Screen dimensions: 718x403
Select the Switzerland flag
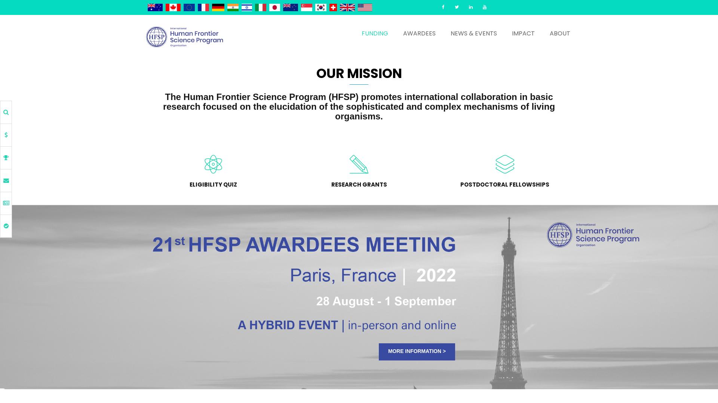(333, 7)
